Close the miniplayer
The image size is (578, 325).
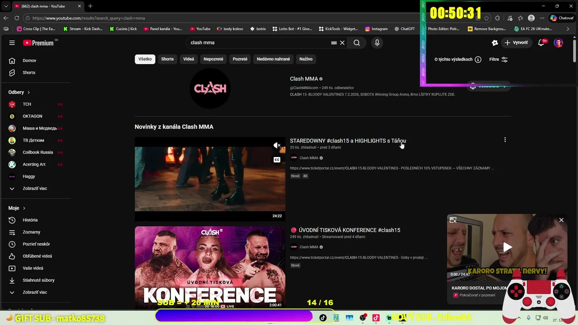click(x=561, y=220)
